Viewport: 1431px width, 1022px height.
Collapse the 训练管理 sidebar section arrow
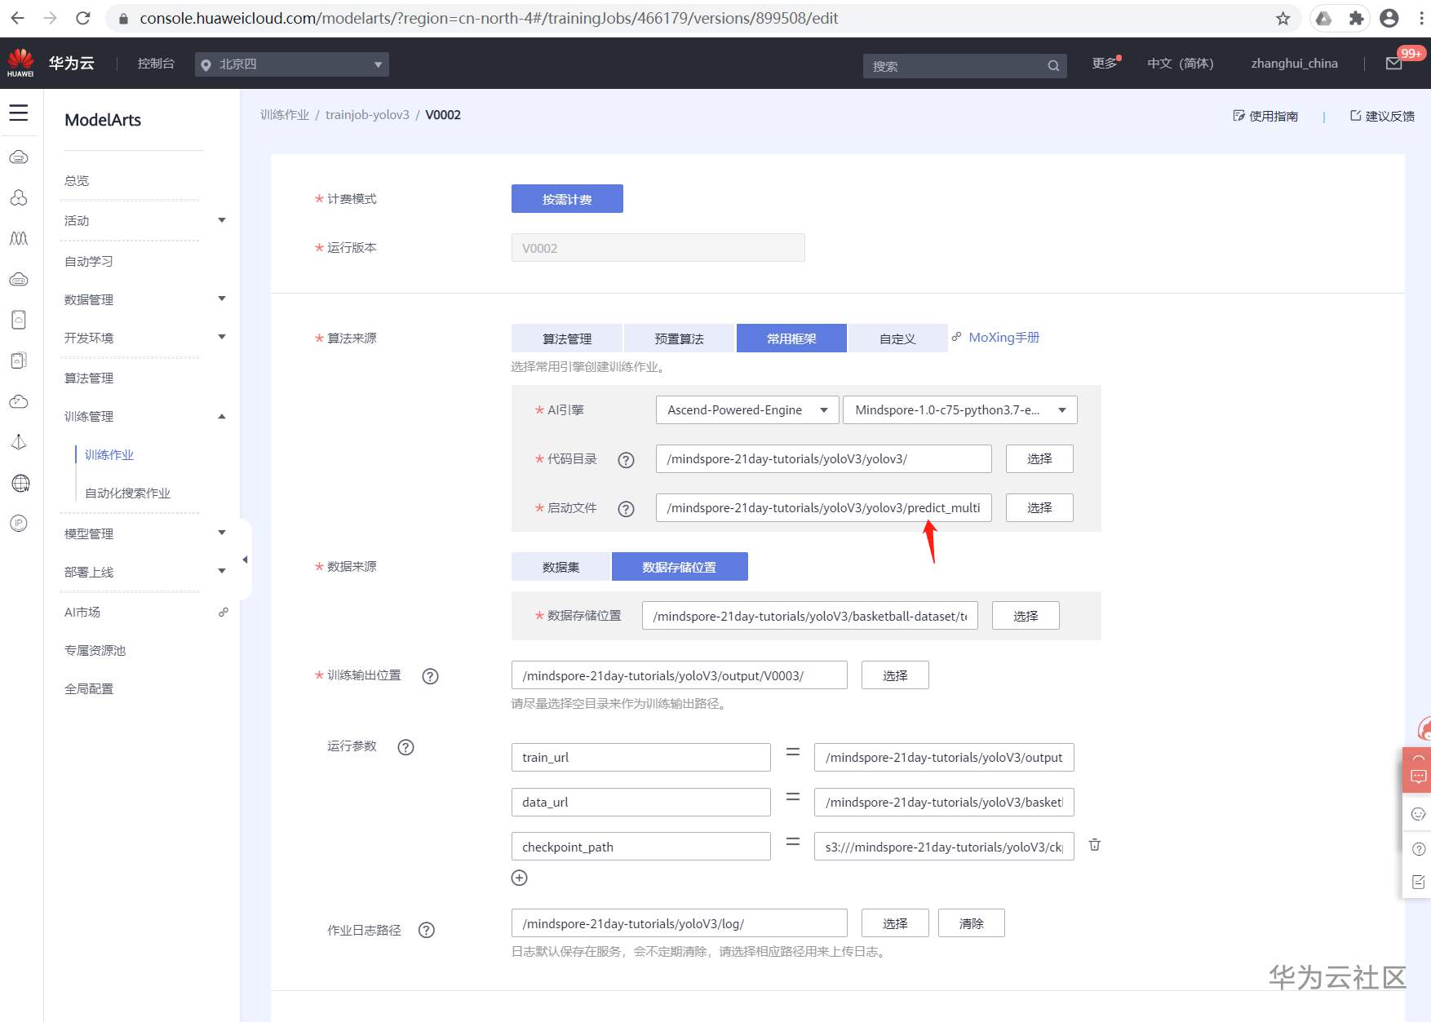pyautogui.click(x=222, y=416)
